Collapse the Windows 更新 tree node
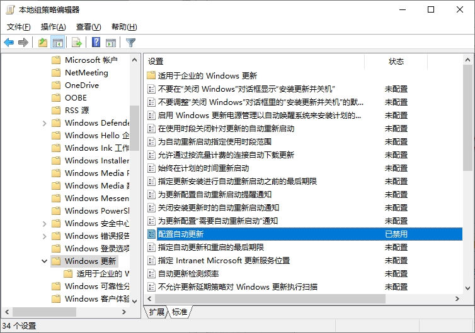 click(44, 261)
